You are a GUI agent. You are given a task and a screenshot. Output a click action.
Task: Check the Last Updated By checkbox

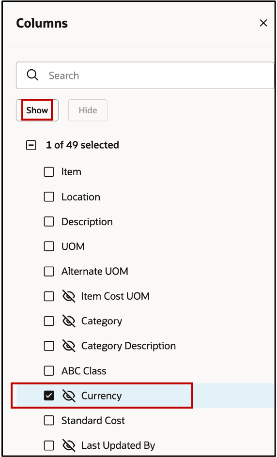pyautogui.click(x=49, y=445)
